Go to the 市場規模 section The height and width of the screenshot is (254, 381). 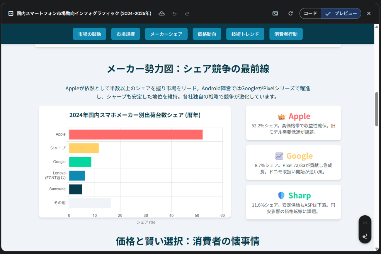coord(125,34)
